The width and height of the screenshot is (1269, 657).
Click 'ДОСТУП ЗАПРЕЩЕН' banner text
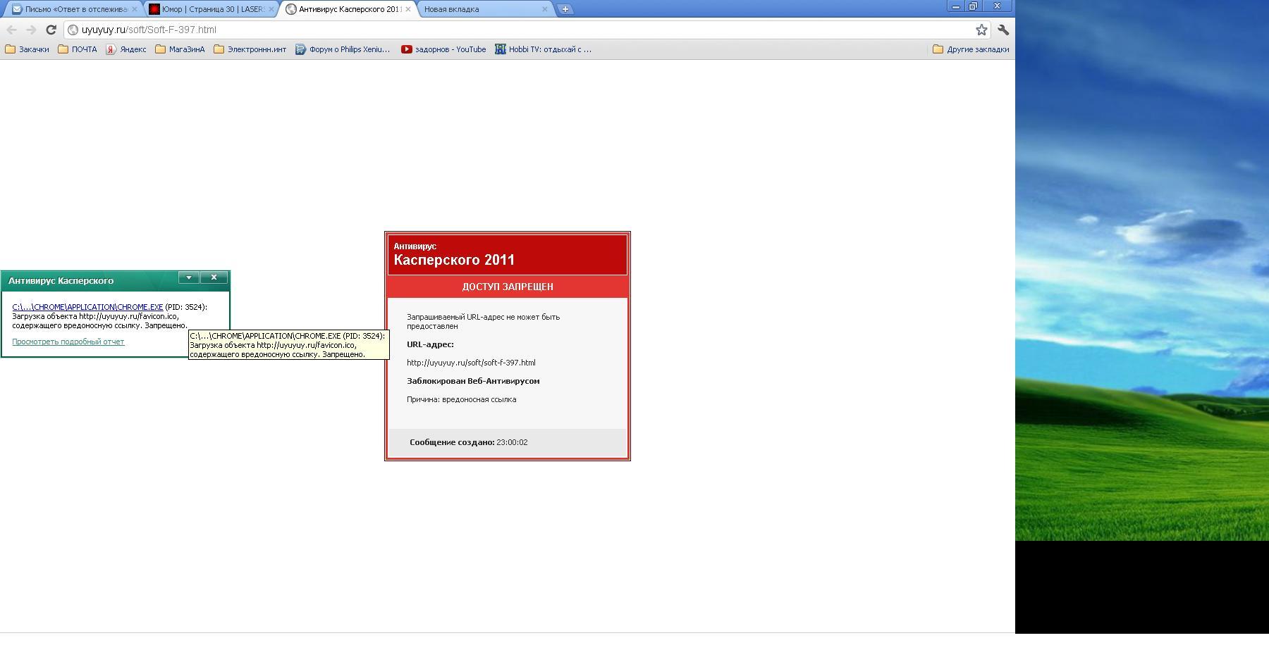pos(508,287)
